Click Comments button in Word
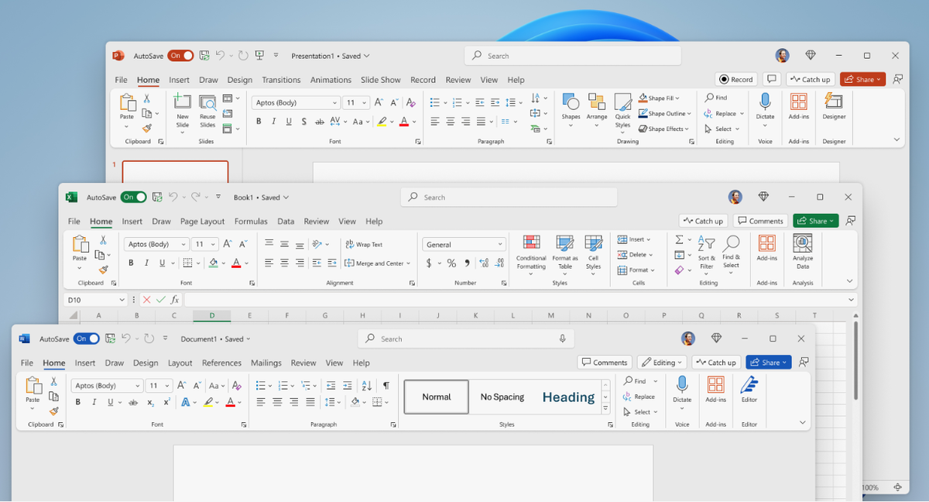The width and height of the screenshot is (929, 502). (604, 363)
